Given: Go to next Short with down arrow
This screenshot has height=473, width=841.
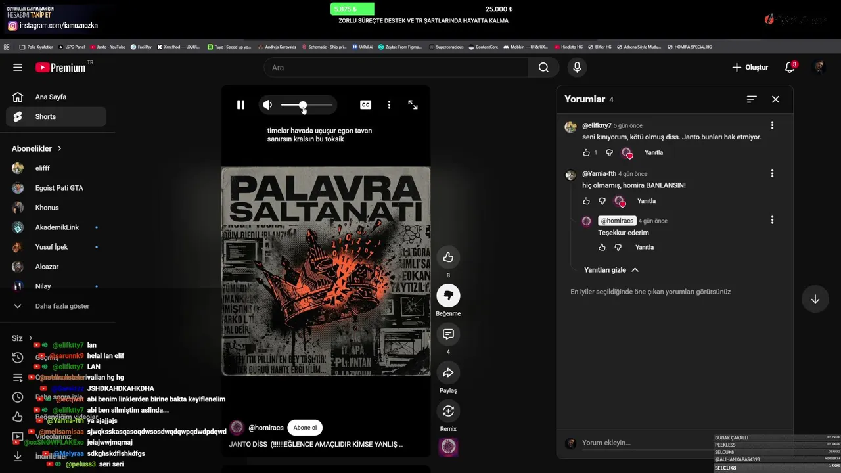Looking at the screenshot, I should 815,299.
